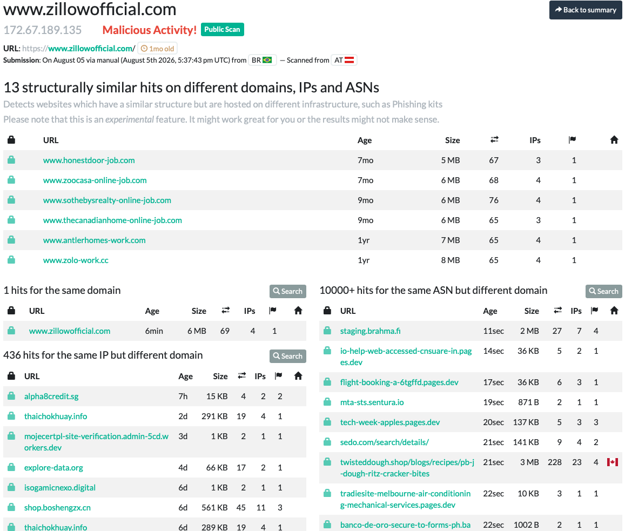Click the Age column header in similar hits table

[364, 140]
